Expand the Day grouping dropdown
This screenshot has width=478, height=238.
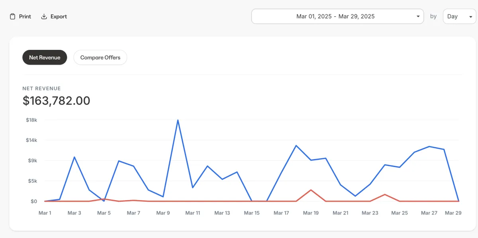pyautogui.click(x=459, y=16)
